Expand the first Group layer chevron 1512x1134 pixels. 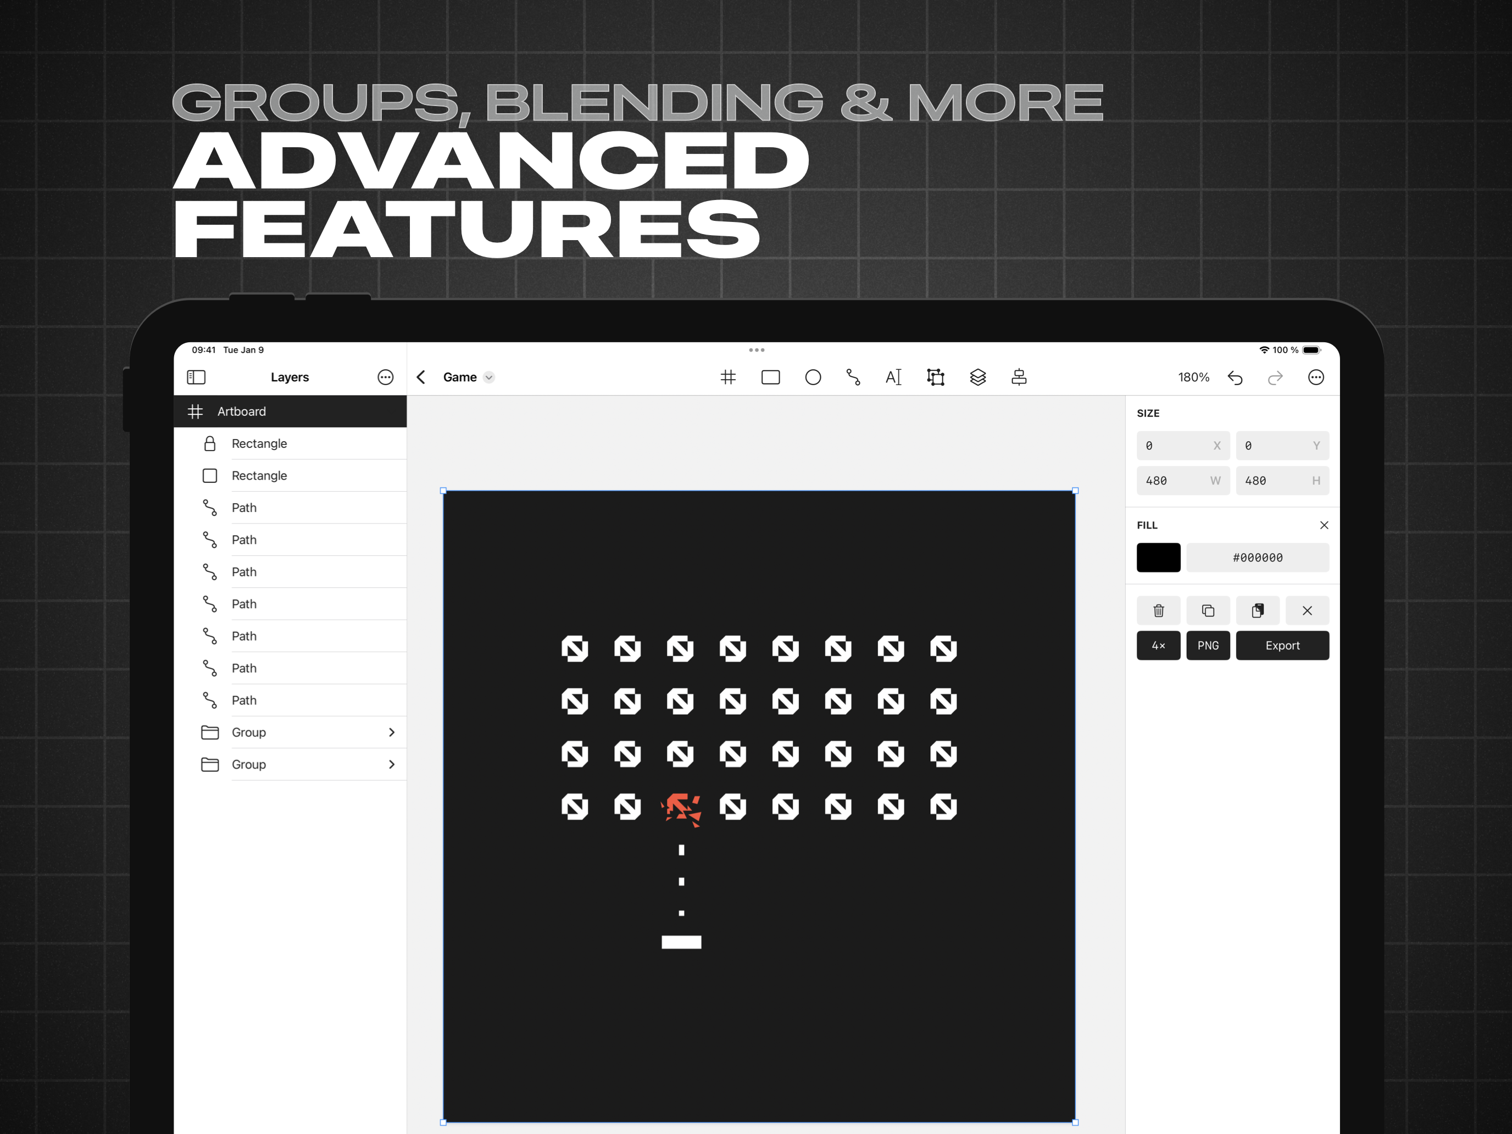[x=392, y=732]
